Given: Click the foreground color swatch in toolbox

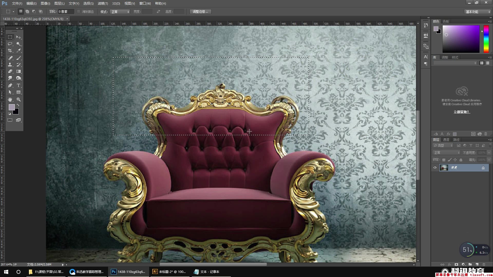Looking at the screenshot, I should click(12, 107).
